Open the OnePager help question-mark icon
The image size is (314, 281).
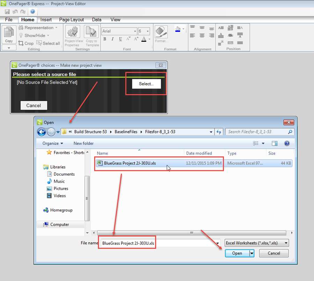pos(32,11)
